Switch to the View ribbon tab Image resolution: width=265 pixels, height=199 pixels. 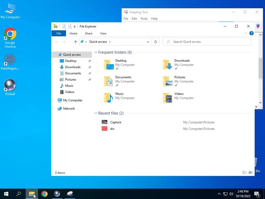(103, 33)
